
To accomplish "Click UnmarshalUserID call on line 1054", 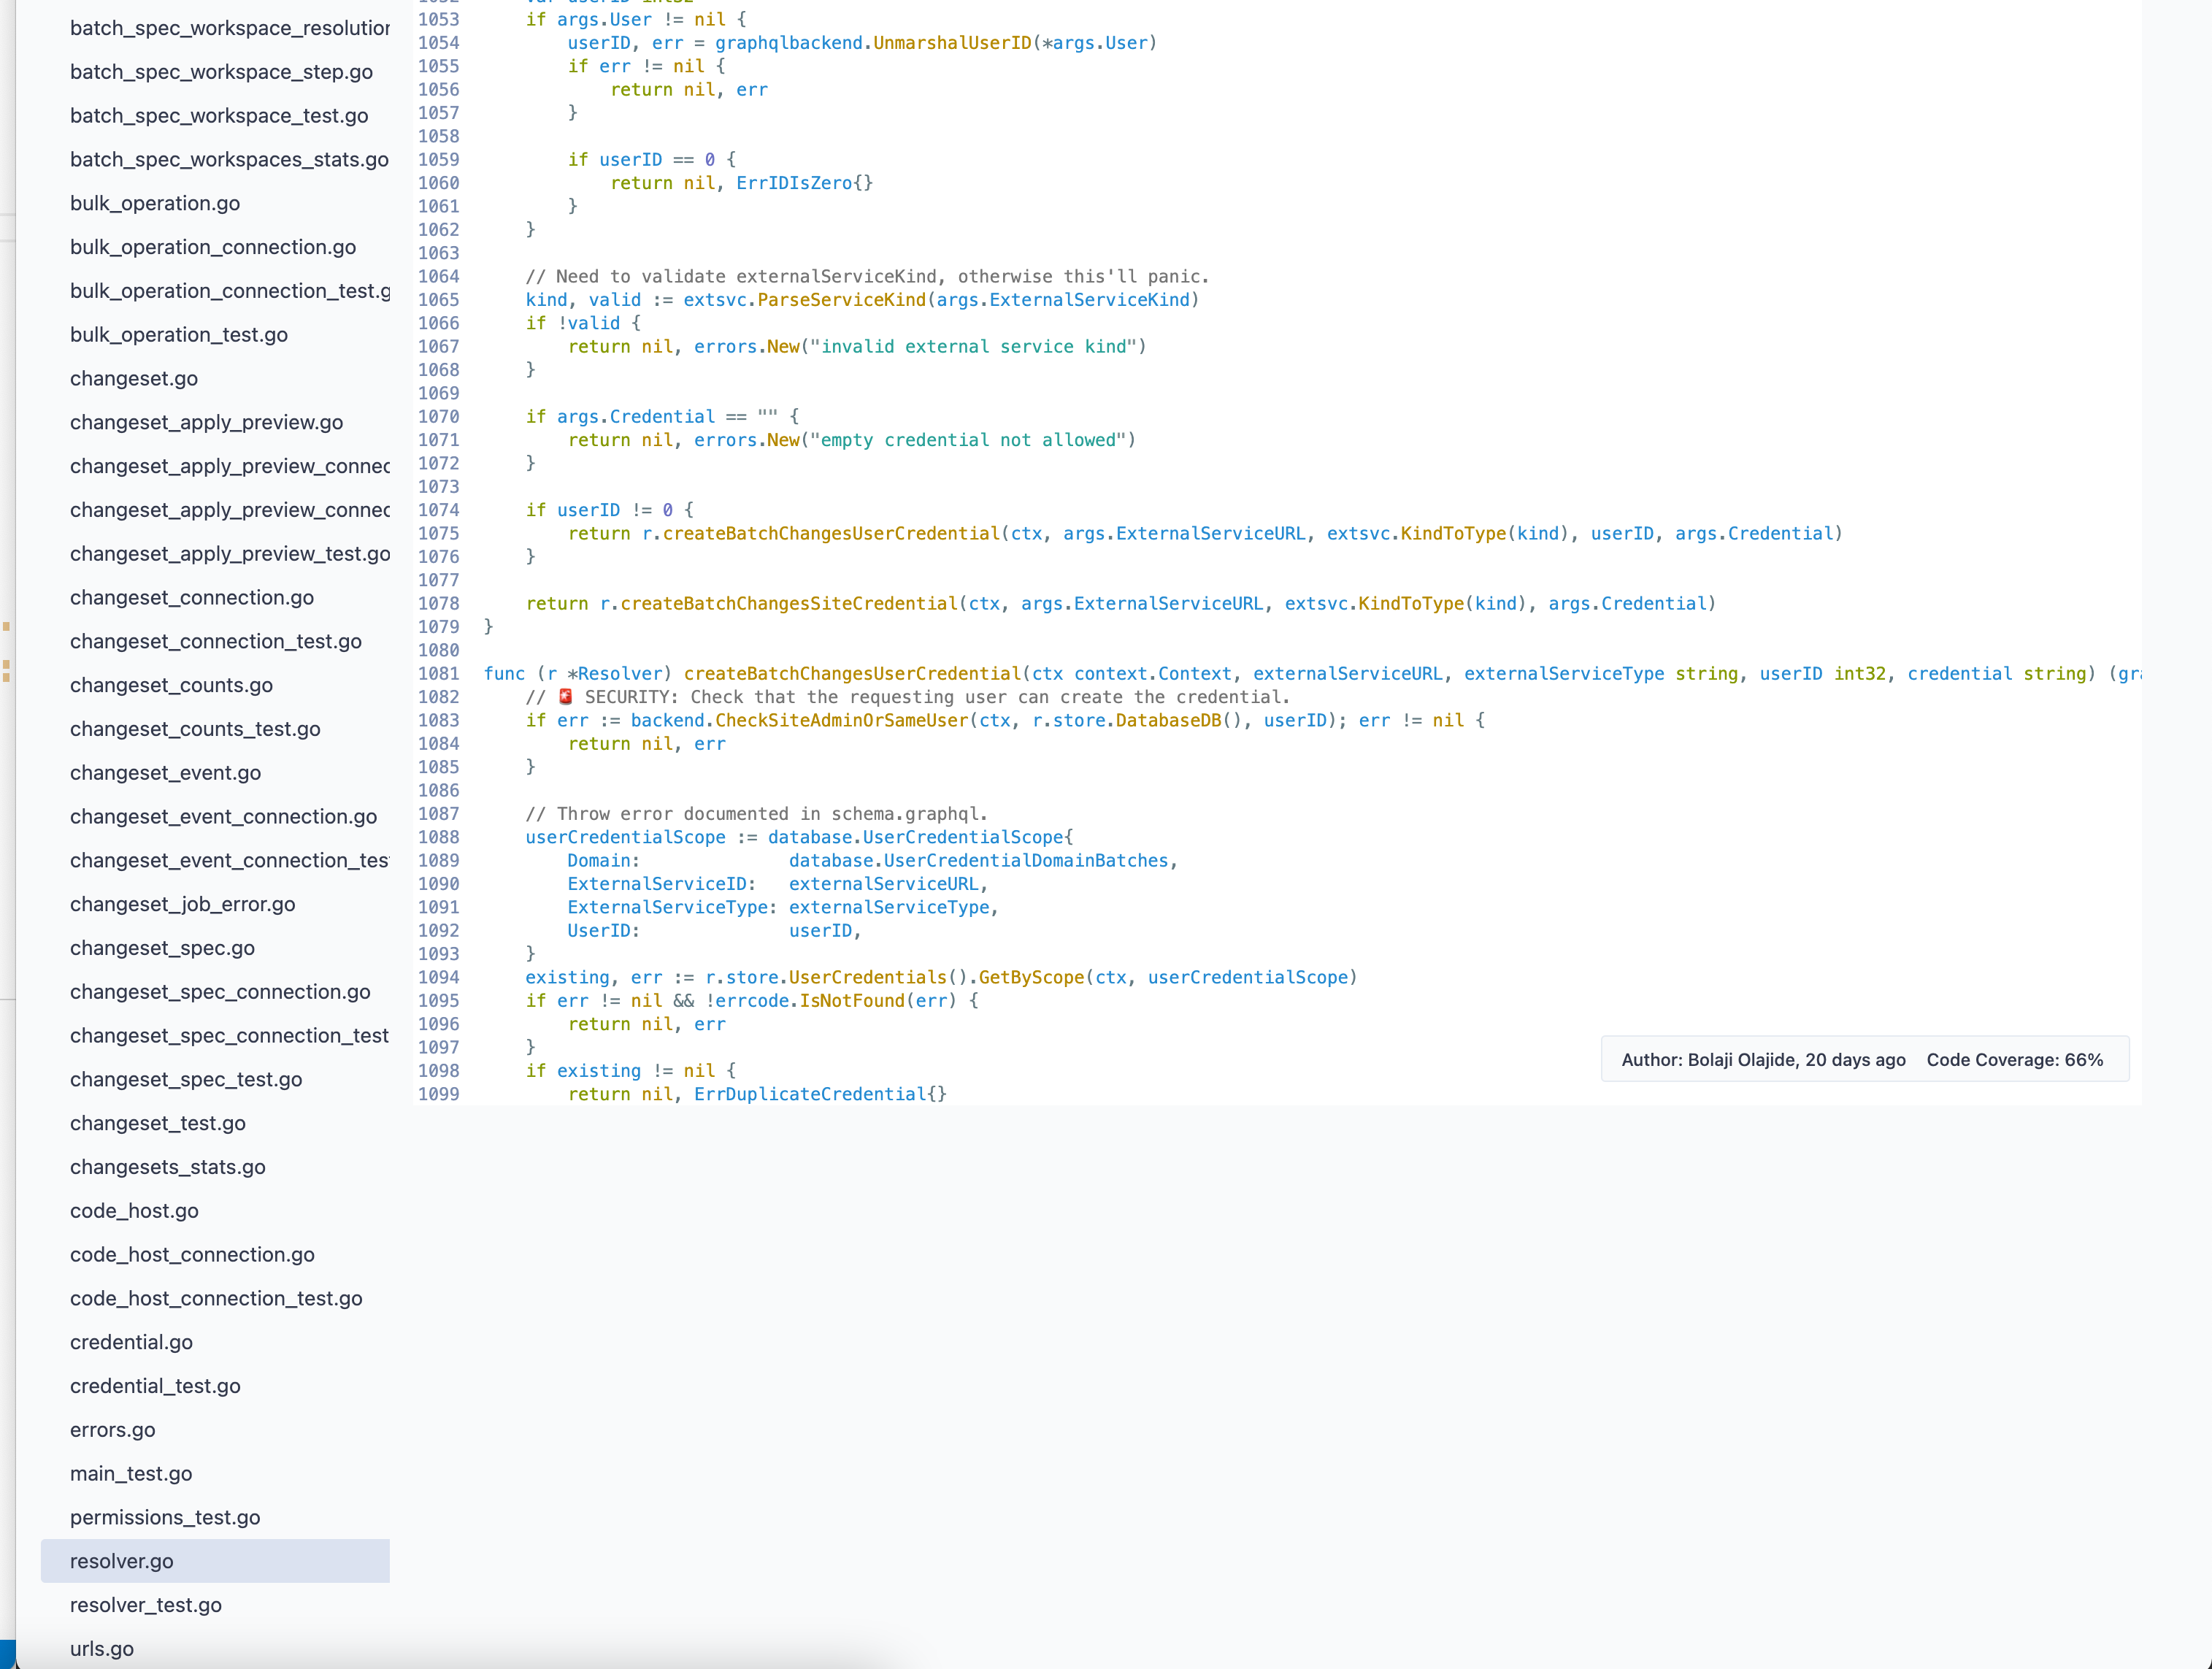I will pos(952,43).
